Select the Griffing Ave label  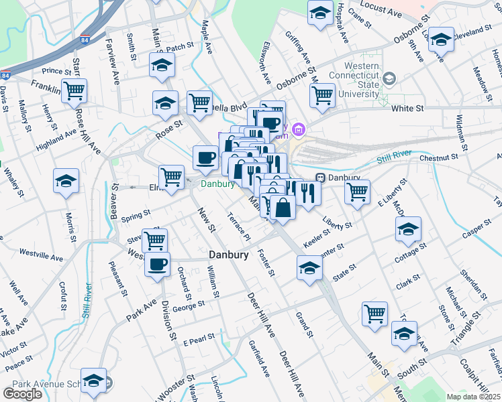pos(298,48)
